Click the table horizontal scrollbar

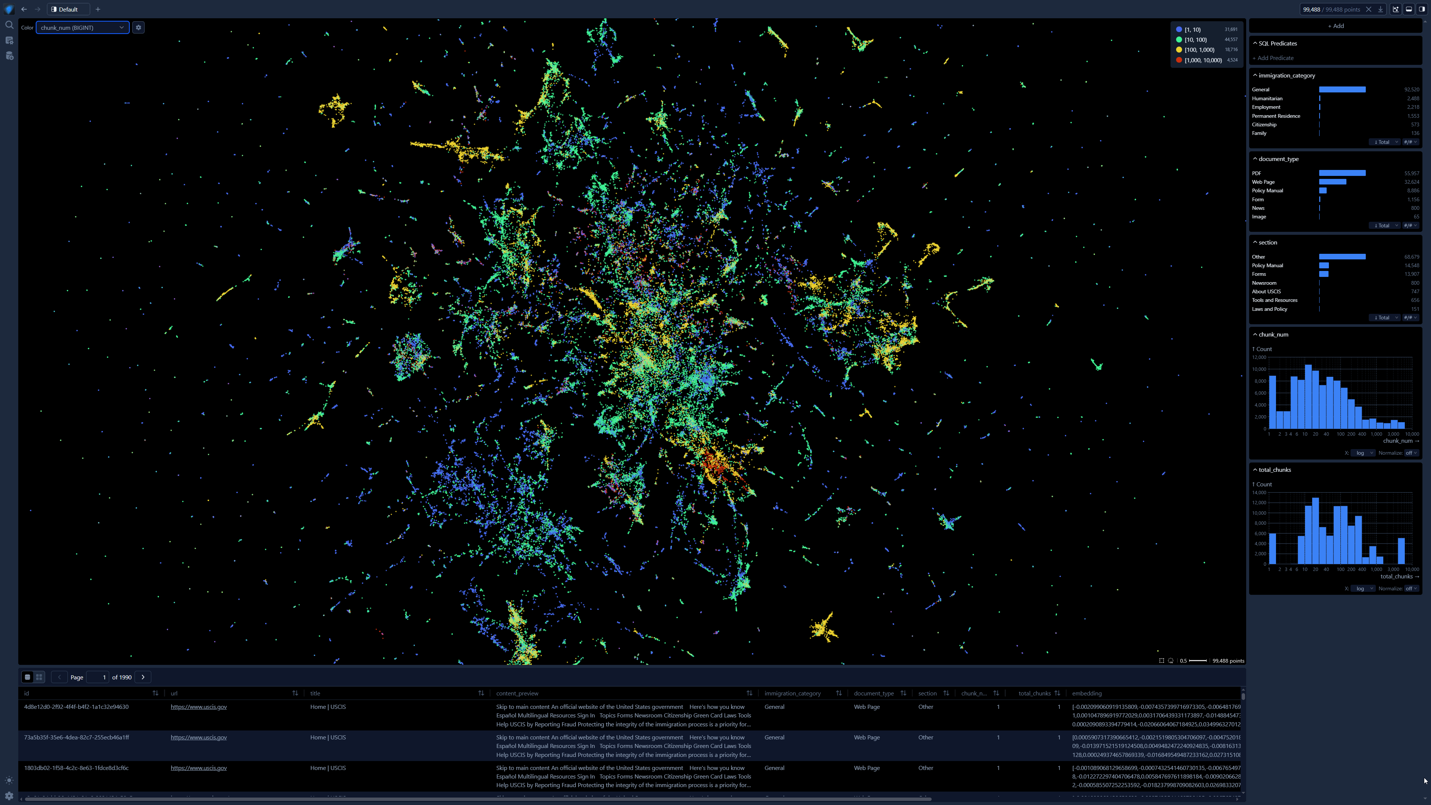[x=478, y=799]
